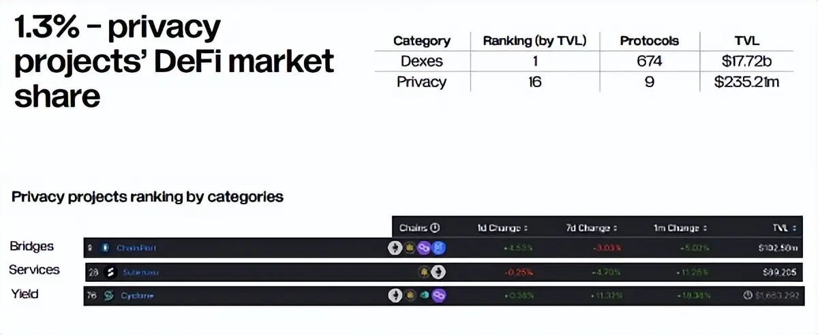Screen dimensions: 818x335
Task: Select the Privacy category table cell
Action: pos(422,82)
